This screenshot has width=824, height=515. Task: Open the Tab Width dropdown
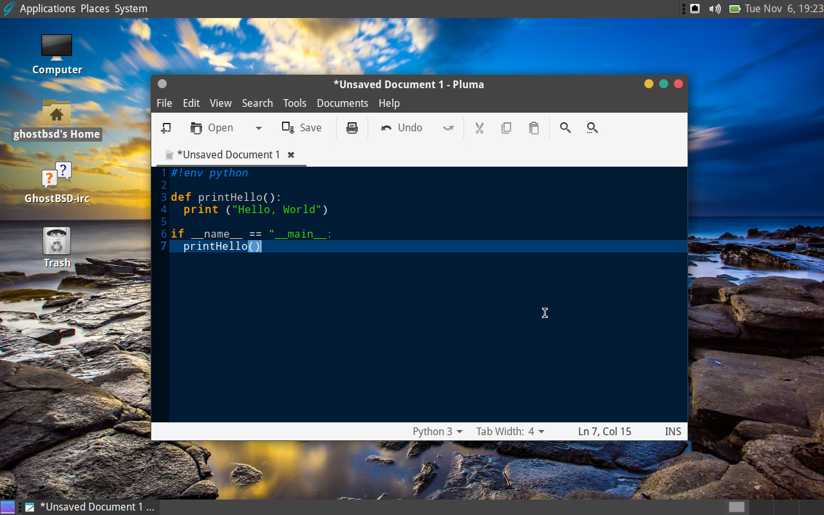click(510, 431)
